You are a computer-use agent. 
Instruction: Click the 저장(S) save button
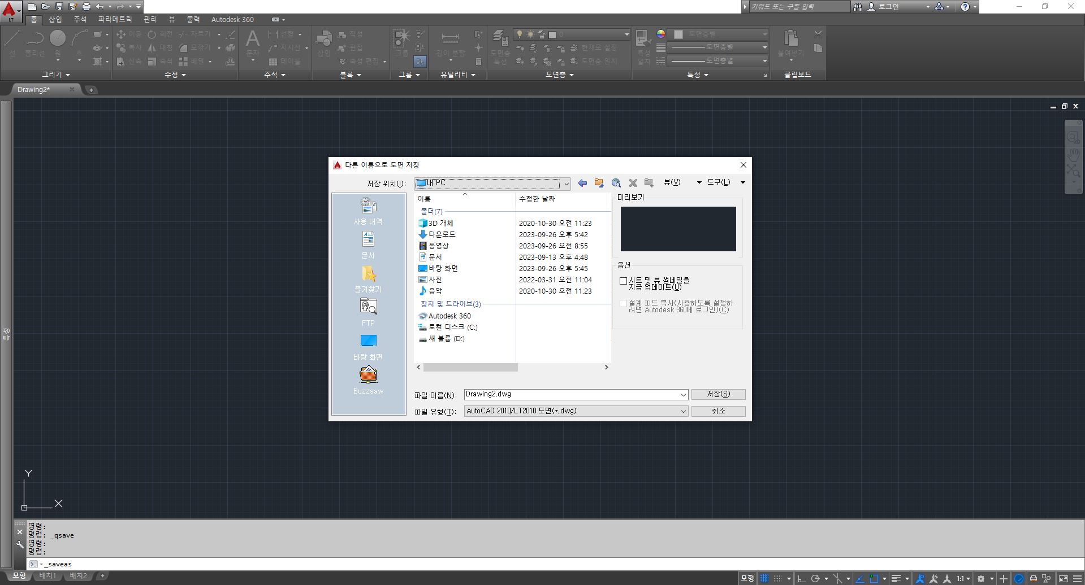[718, 394]
